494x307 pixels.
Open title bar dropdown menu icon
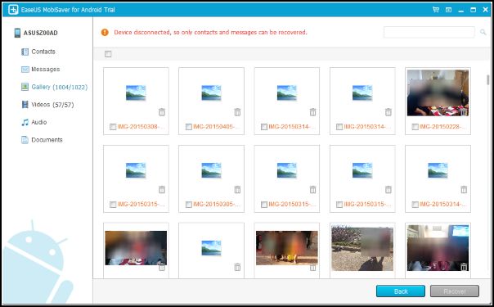[x=449, y=10]
